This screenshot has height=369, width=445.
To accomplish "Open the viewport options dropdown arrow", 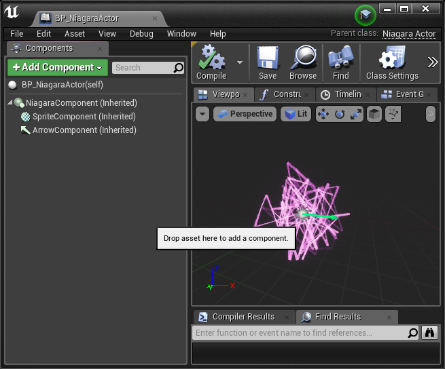I will pyautogui.click(x=202, y=114).
